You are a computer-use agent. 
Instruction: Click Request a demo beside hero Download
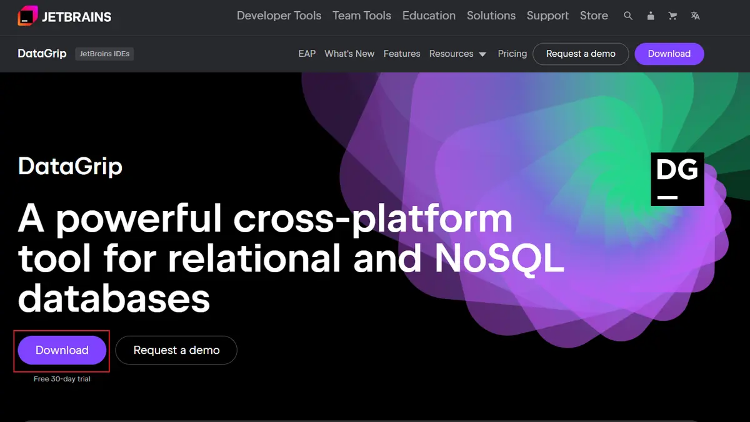point(176,350)
